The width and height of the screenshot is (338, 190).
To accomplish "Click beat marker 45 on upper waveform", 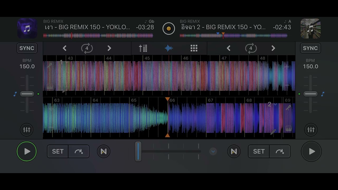I will 147,58.
